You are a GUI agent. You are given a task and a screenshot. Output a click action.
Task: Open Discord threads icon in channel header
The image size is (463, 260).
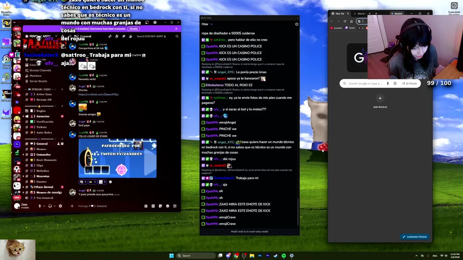pyautogui.click(x=110, y=36)
